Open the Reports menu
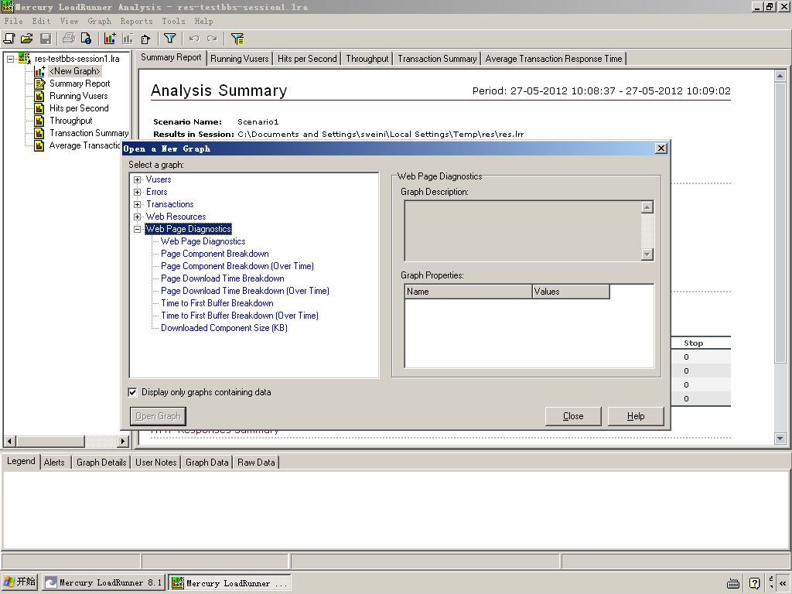 136,21
